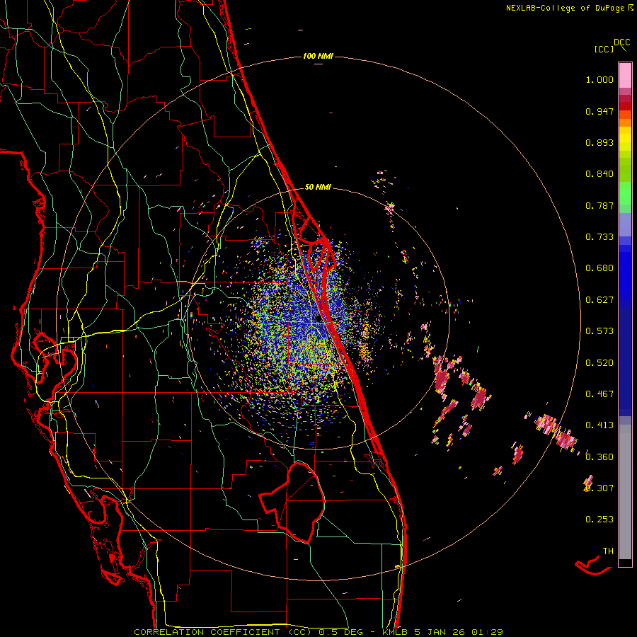
Task: Select the 0.893 scale value
Action: click(x=599, y=142)
